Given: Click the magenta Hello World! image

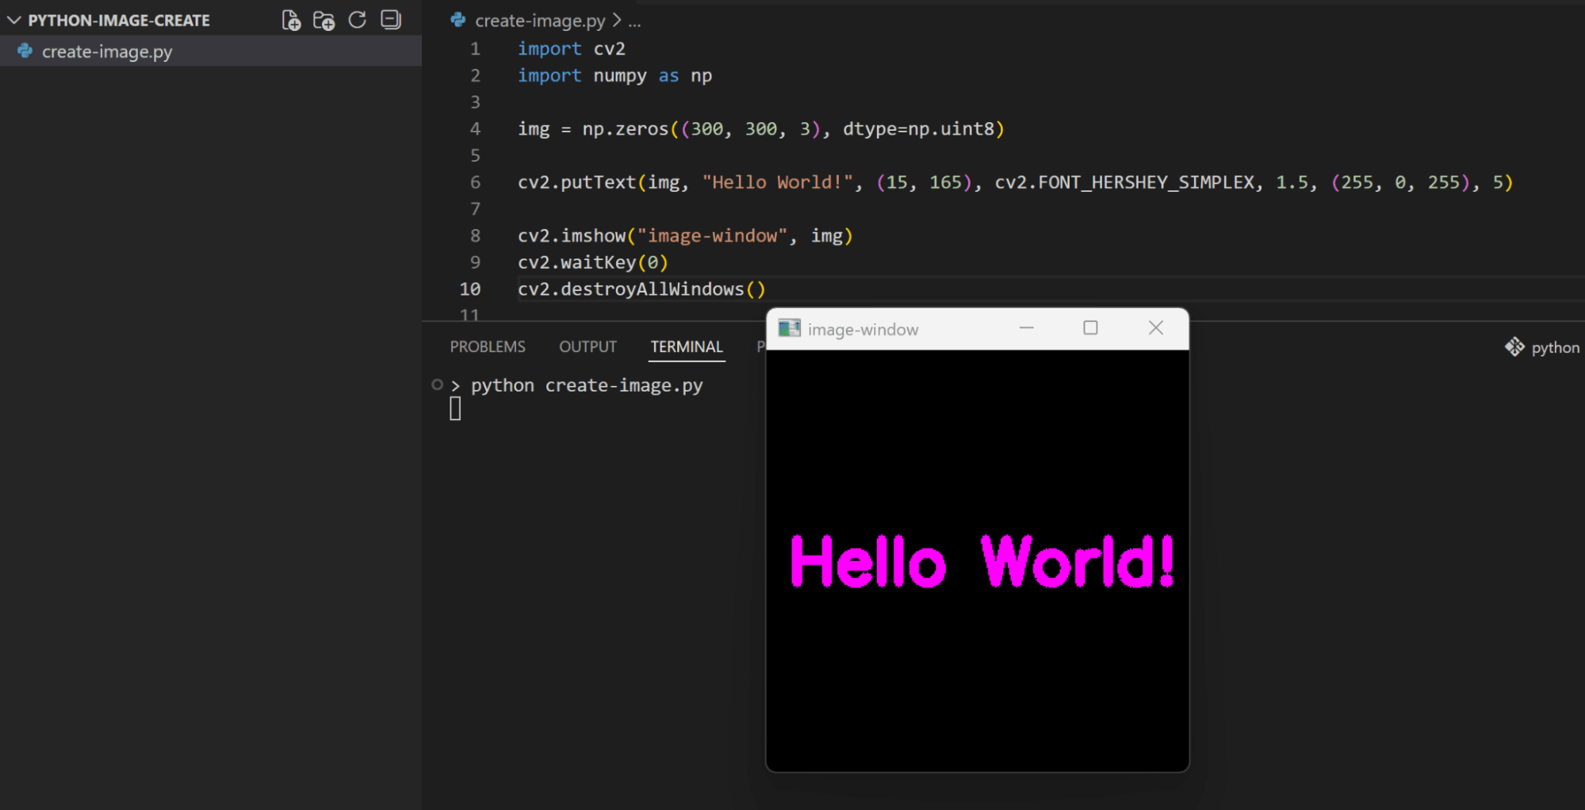Looking at the screenshot, I should tap(982, 561).
